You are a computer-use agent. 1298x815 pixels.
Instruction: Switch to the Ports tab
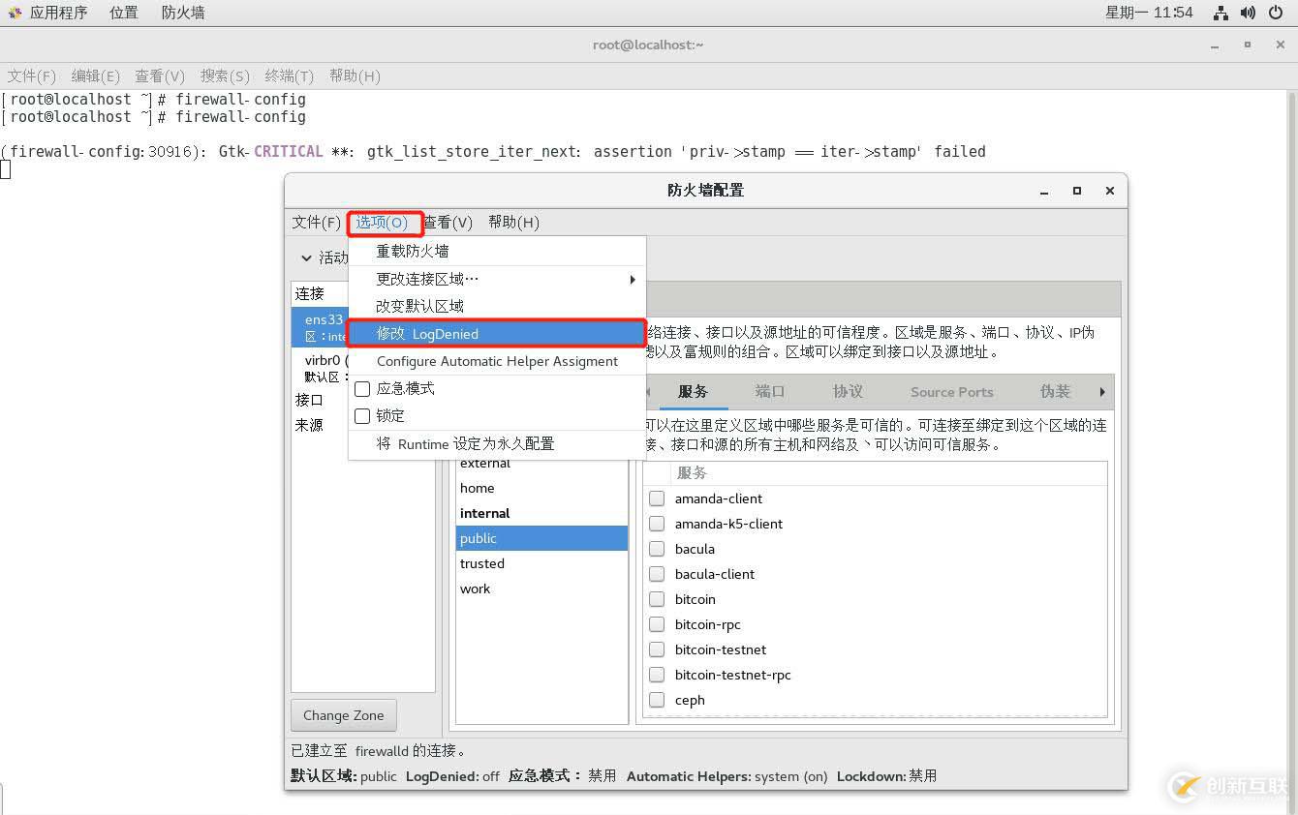770,391
